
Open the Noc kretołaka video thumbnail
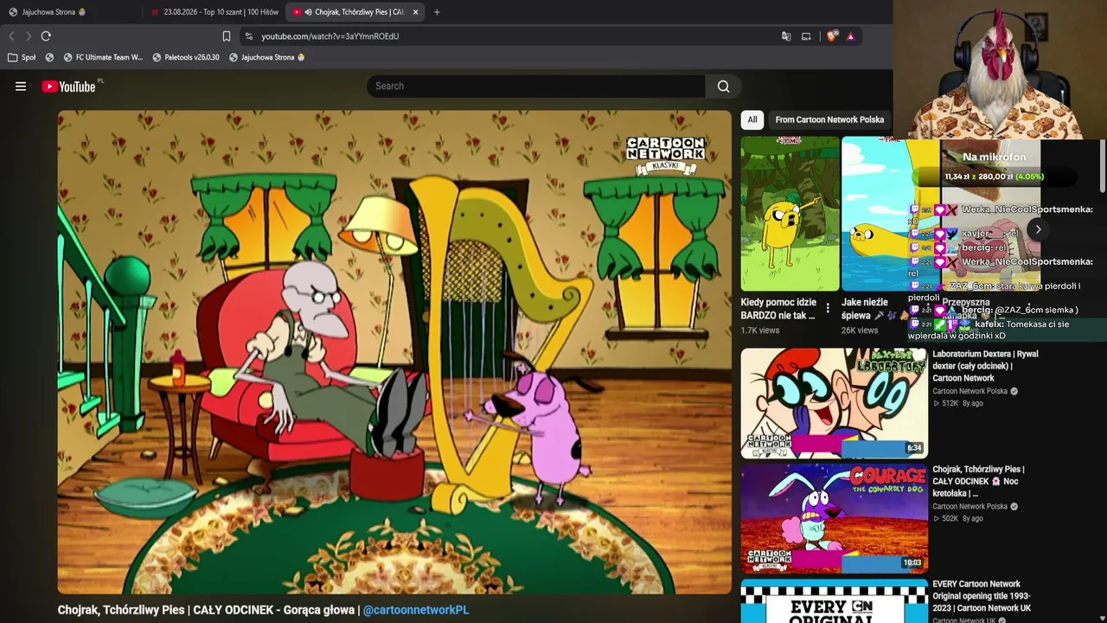point(834,518)
